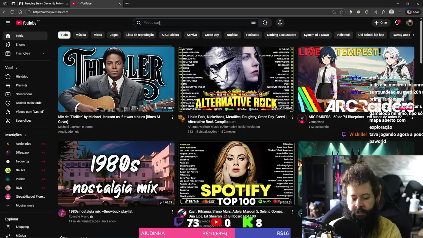Open the browser Copilot Chat button
Image resolution: width=423 pixels, height=238 pixels.
click(413, 12)
